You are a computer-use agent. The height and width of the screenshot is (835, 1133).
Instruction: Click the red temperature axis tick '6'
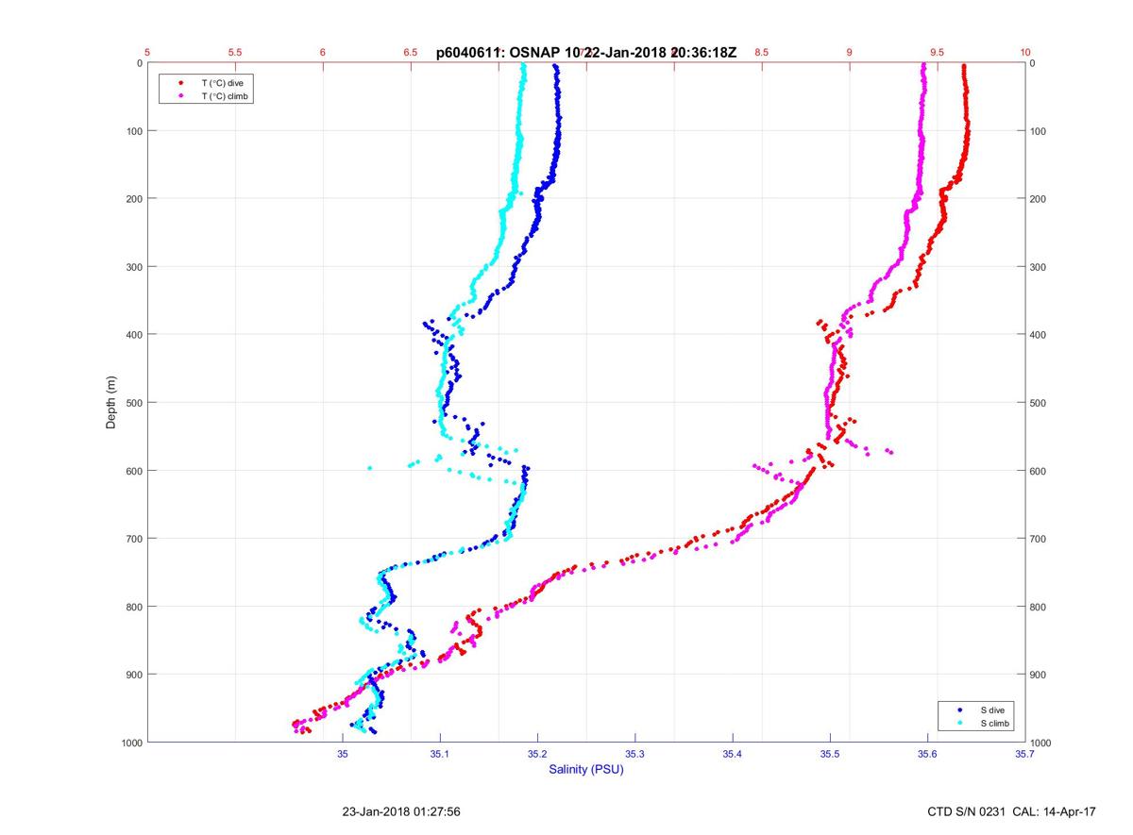click(323, 53)
